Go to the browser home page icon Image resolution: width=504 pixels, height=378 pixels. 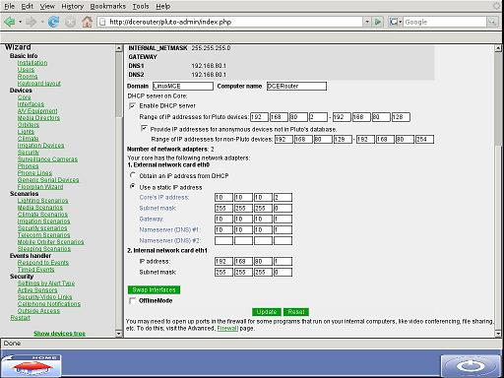pyautogui.click(x=87, y=22)
